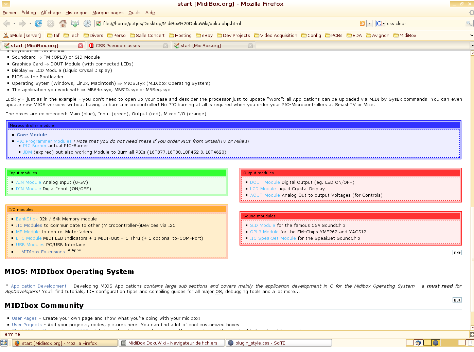
Task: Open the window menu in title bar
Action: tap(6, 4)
